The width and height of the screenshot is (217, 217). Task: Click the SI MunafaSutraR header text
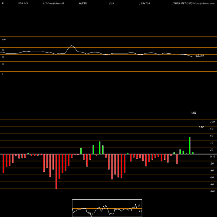click(x=53, y=3)
